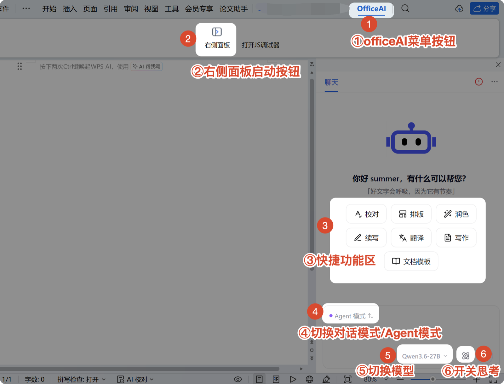
Task: Click the paragraph drag handle dots icon
Action: 20,66
